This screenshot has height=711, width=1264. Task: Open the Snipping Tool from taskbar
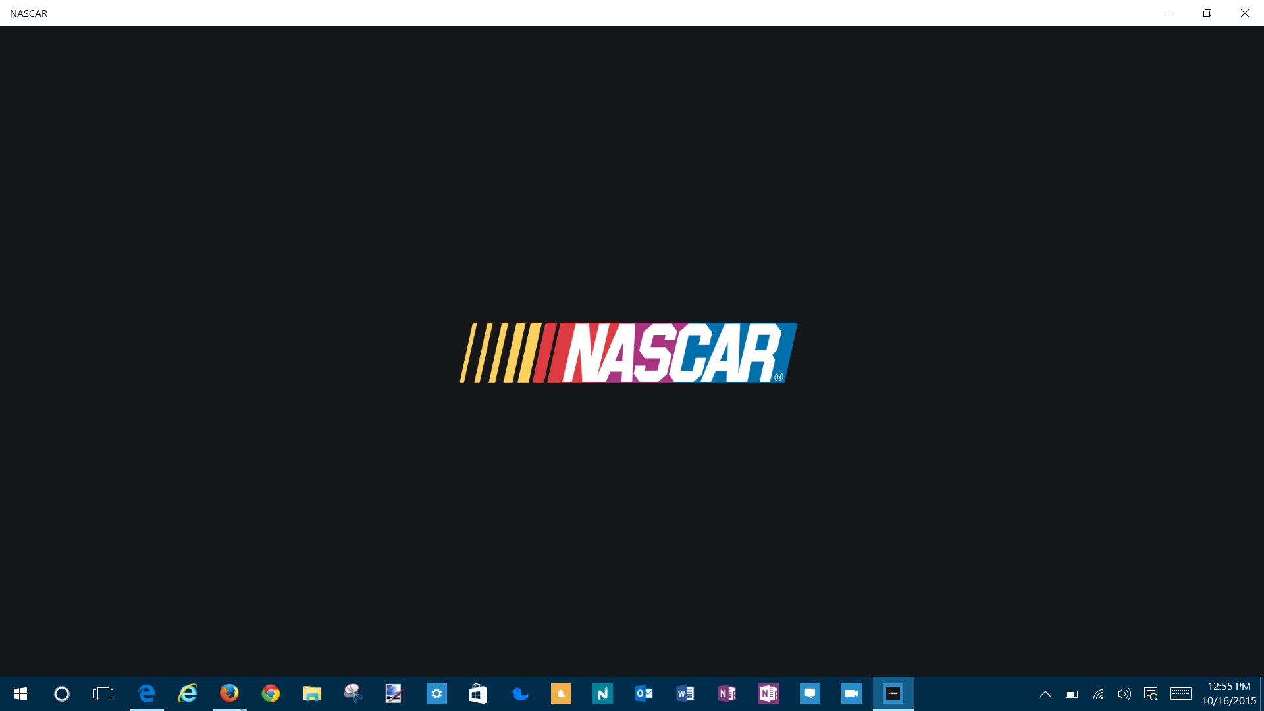[x=354, y=694]
